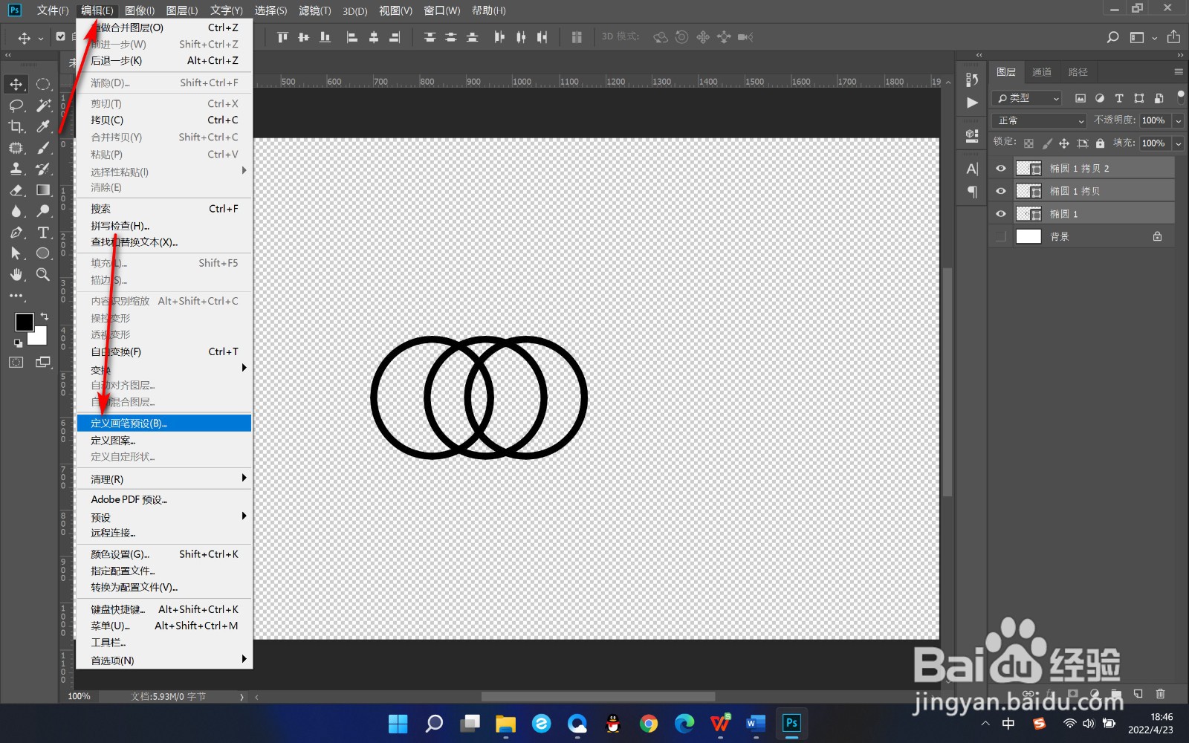This screenshot has height=743, width=1189.
Task: Expand the 首选项(N) submenu
Action: (164, 661)
